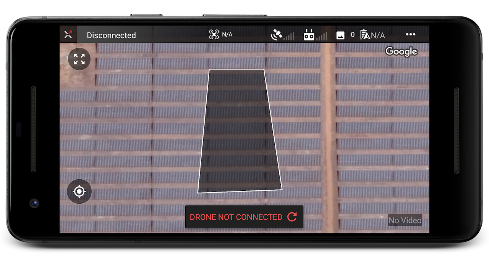Open the three-dot overflow menu

click(411, 34)
